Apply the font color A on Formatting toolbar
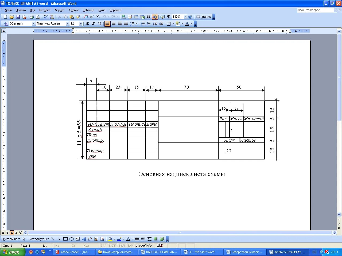Screen dimensions: 342x256 (x=187, y=24)
